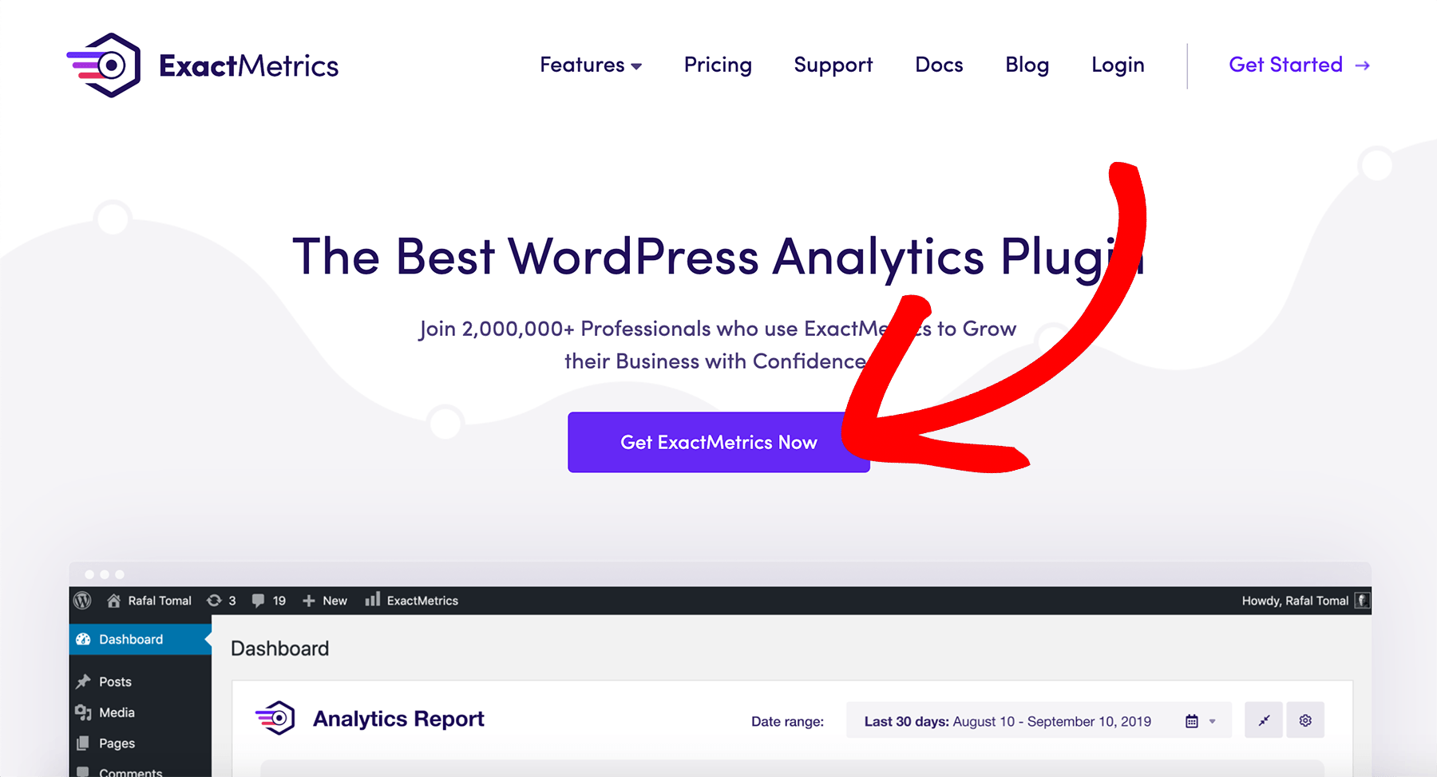
Task: Click the calendar icon in date range
Action: (x=1191, y=721)
